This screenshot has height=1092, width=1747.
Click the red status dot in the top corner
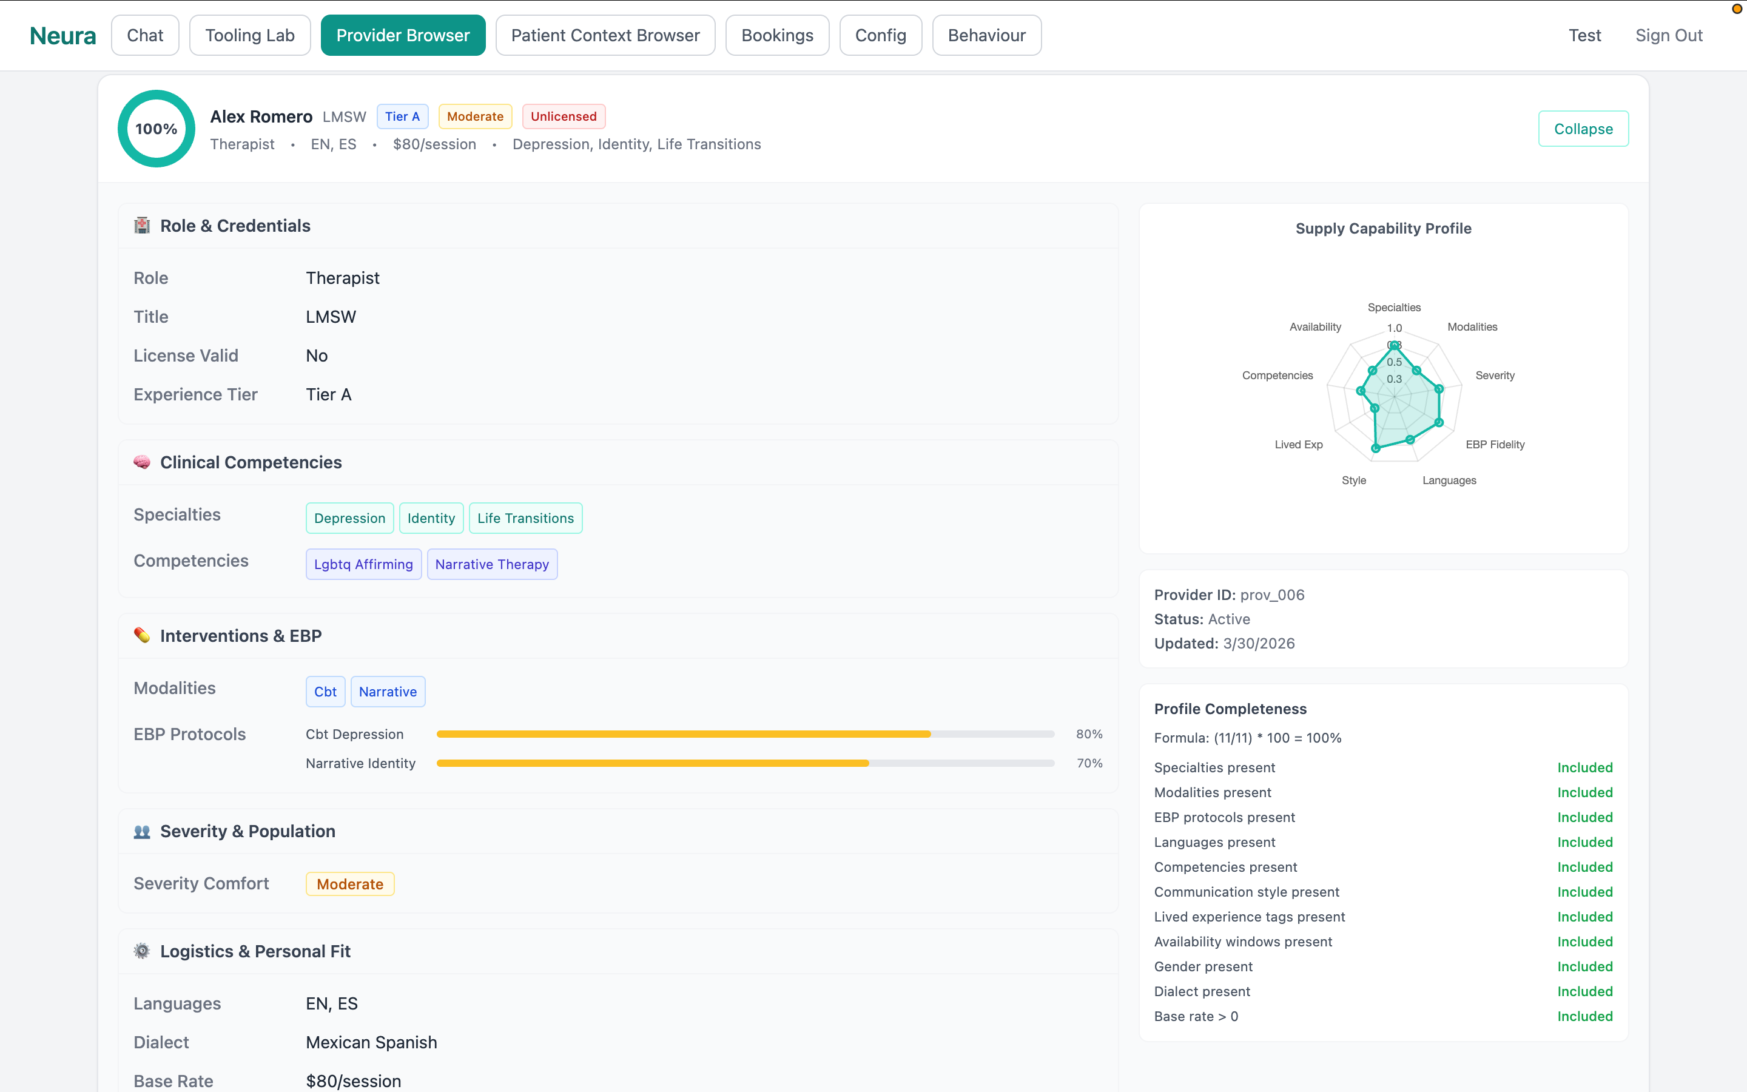point(1737,9)
